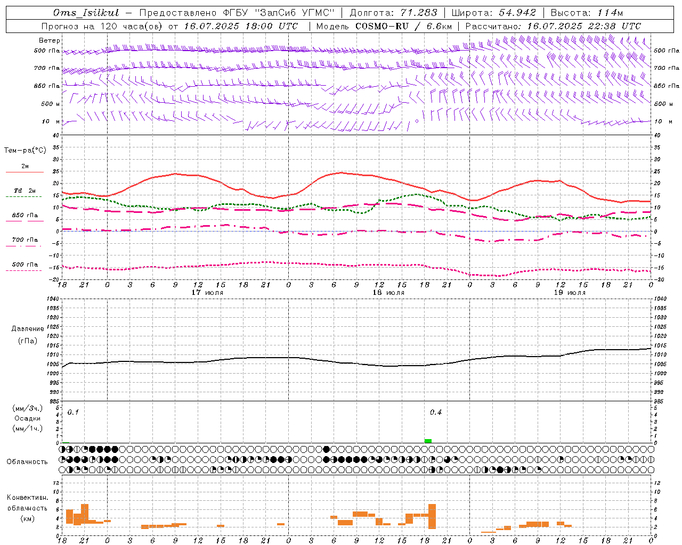The height and width of the screenshot is (545, 682).
Task: Click the (мм/3ч.) precipitation unit label
Action: [28, 409]
